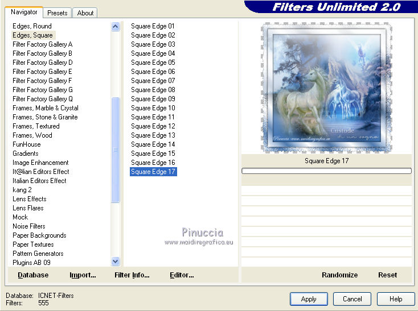This screenshot has height=311, width=418.
Task: Cancel the Filters Unlimited dialog
Action: click(x=352, y=299)
